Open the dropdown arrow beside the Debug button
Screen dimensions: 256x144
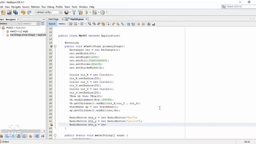(x=98, y=12)
